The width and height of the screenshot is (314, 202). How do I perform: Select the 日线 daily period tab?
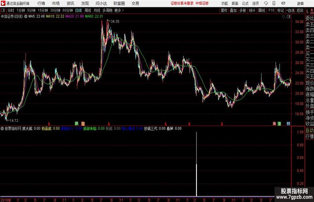(x=78, y=10)
